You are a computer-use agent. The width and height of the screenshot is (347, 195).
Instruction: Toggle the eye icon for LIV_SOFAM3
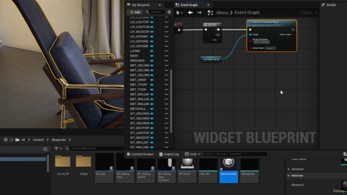pos(166,46)
